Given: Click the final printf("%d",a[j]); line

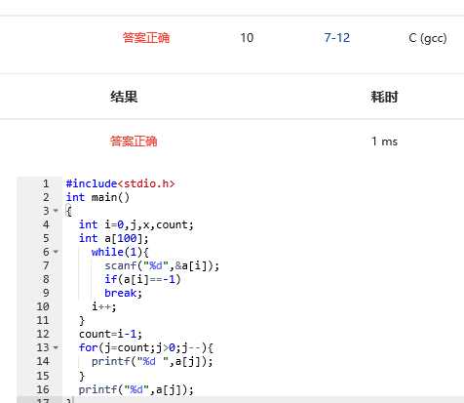Looking at the screenshot, I should [x=136, y=389].
